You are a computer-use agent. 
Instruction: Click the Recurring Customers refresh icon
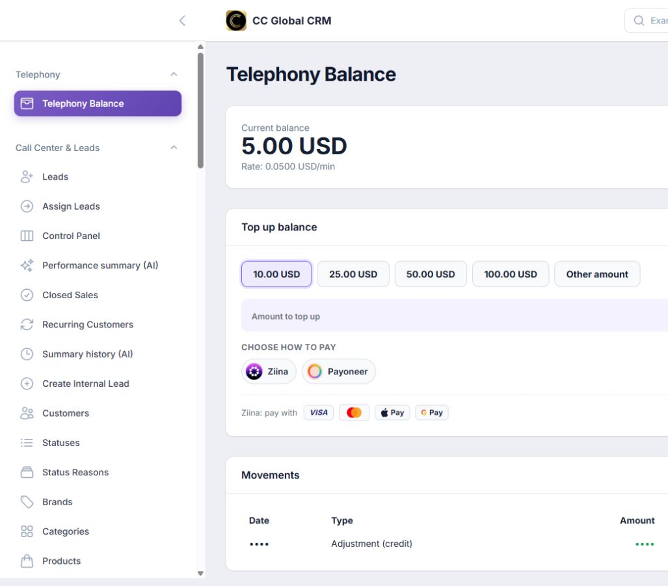point(27,324)
